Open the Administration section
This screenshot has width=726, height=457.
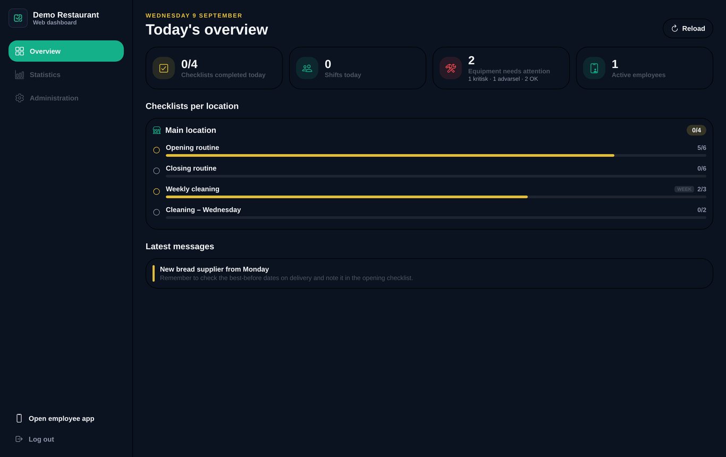pos(66,98)
